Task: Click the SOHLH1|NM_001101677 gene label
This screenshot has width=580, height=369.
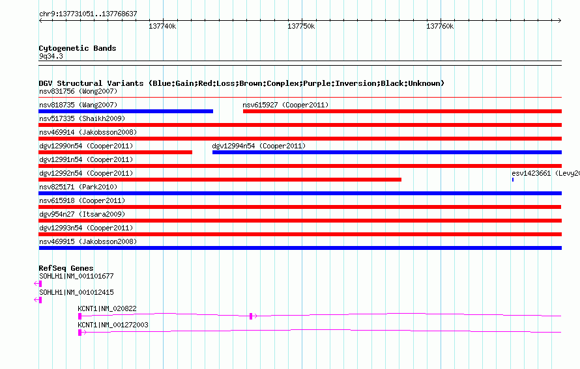Action: point(76,277)
